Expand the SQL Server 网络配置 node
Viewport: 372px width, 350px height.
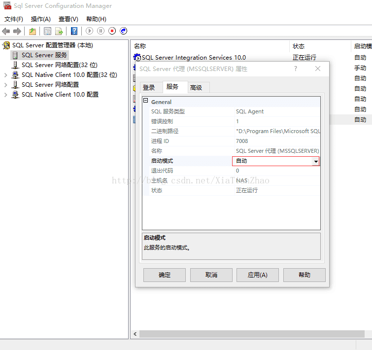click(6, 85)
